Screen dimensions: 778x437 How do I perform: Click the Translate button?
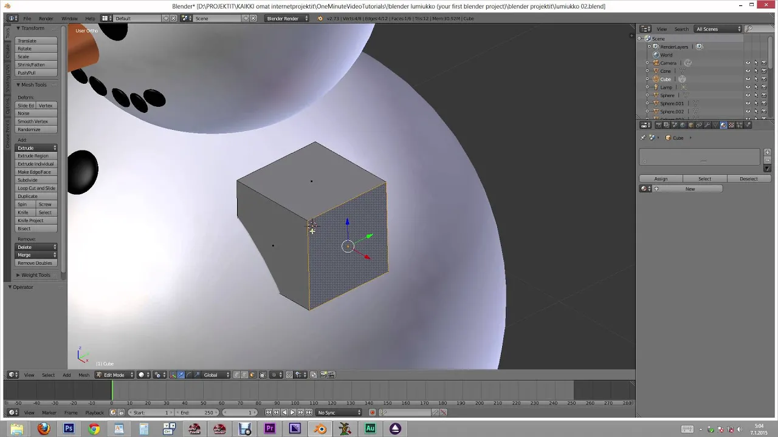(x=36, y=41)
